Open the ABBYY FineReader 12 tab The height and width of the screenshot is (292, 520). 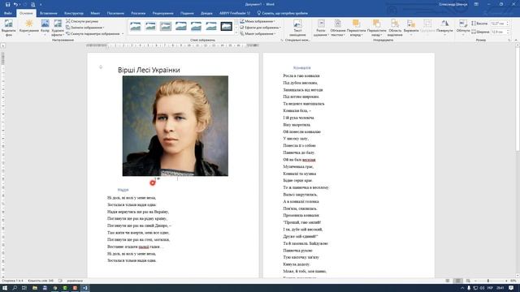pyautogui.click(x=235, y=13)
